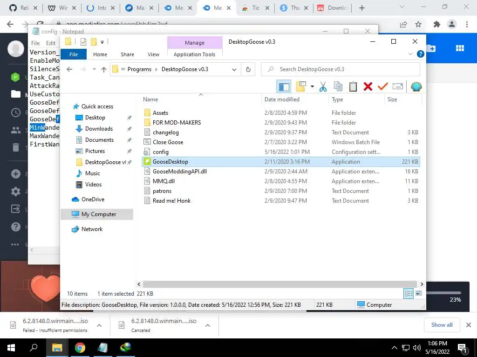This screenshot has height=357, width=477.
Task: Go back in File Explorer
Action: (x=69, y=70)
